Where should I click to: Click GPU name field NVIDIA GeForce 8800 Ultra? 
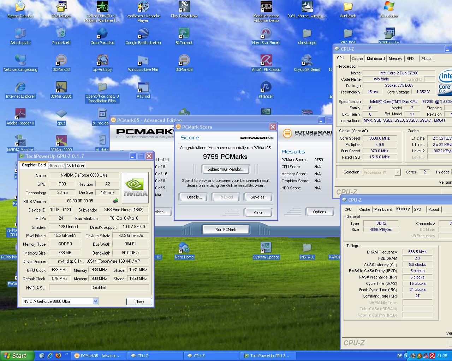point(84,175)
